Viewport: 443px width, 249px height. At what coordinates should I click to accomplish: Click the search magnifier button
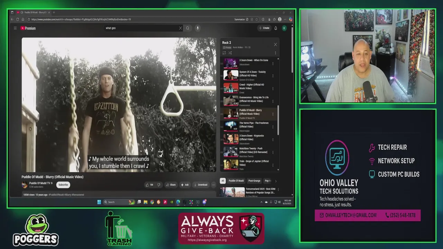click(x=188, y=28)
